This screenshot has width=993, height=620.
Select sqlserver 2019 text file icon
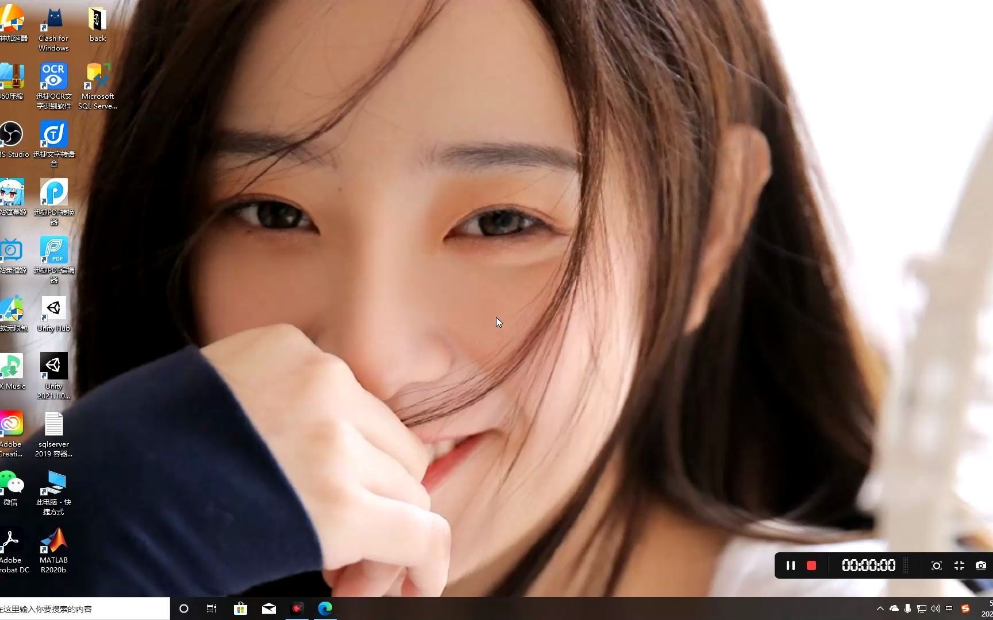53,435
